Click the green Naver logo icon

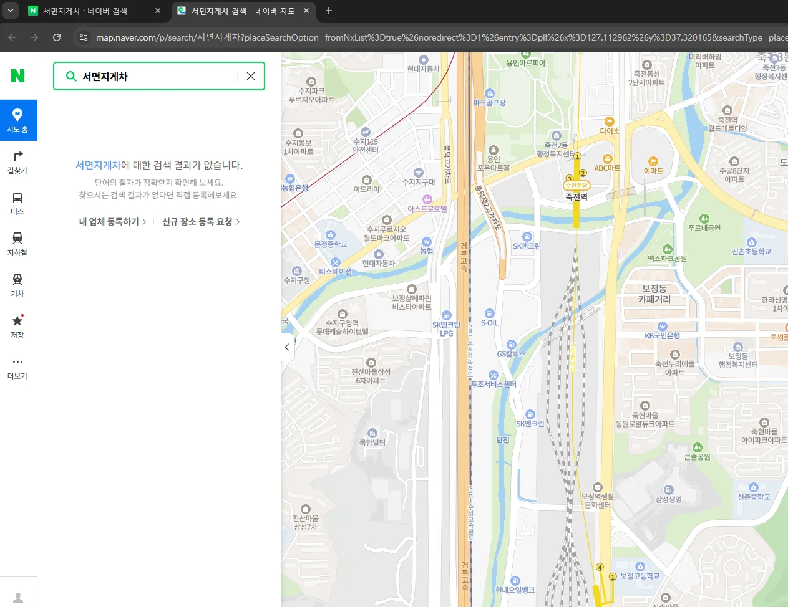[x=17, y=75]
